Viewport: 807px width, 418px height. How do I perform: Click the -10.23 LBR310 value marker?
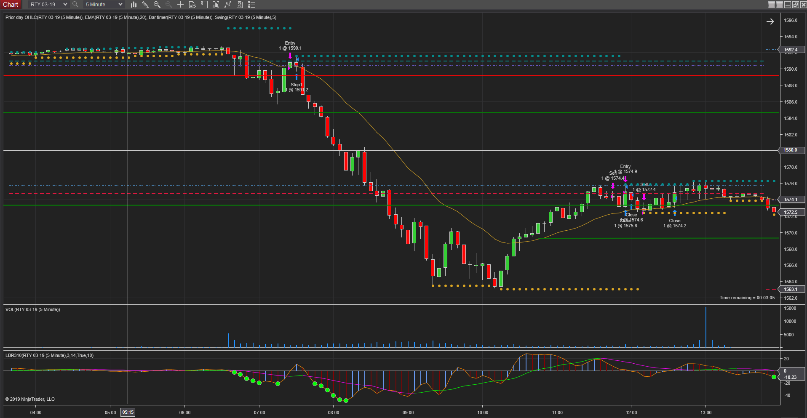coord(791,377)
